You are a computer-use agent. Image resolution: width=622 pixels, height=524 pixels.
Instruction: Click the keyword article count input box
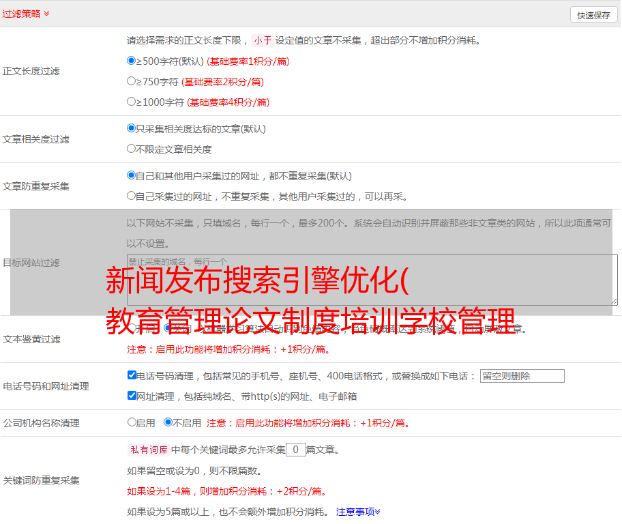(295, 450)
